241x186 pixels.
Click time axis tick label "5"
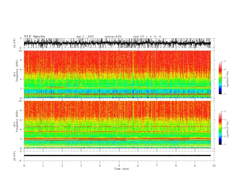click(119, 166)
